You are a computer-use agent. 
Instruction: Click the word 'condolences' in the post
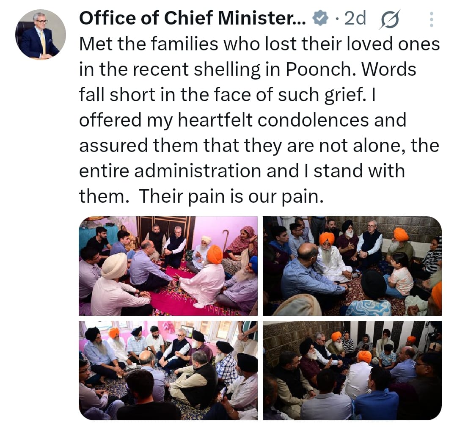tap(313, 120)
